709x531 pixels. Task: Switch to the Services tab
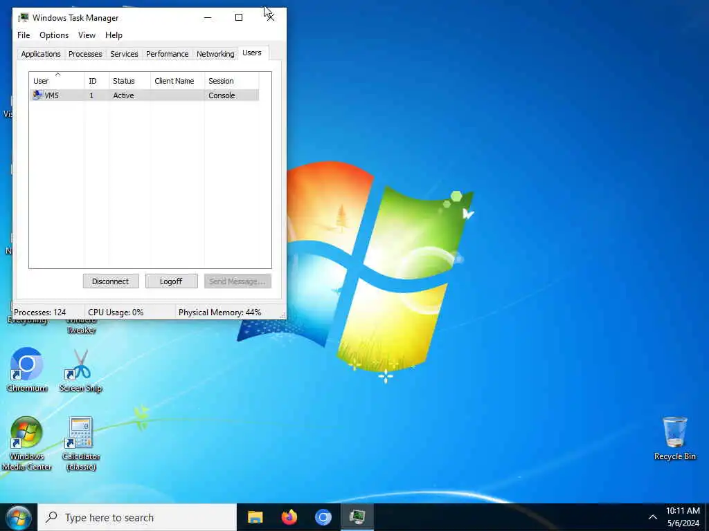pos(124,54)
